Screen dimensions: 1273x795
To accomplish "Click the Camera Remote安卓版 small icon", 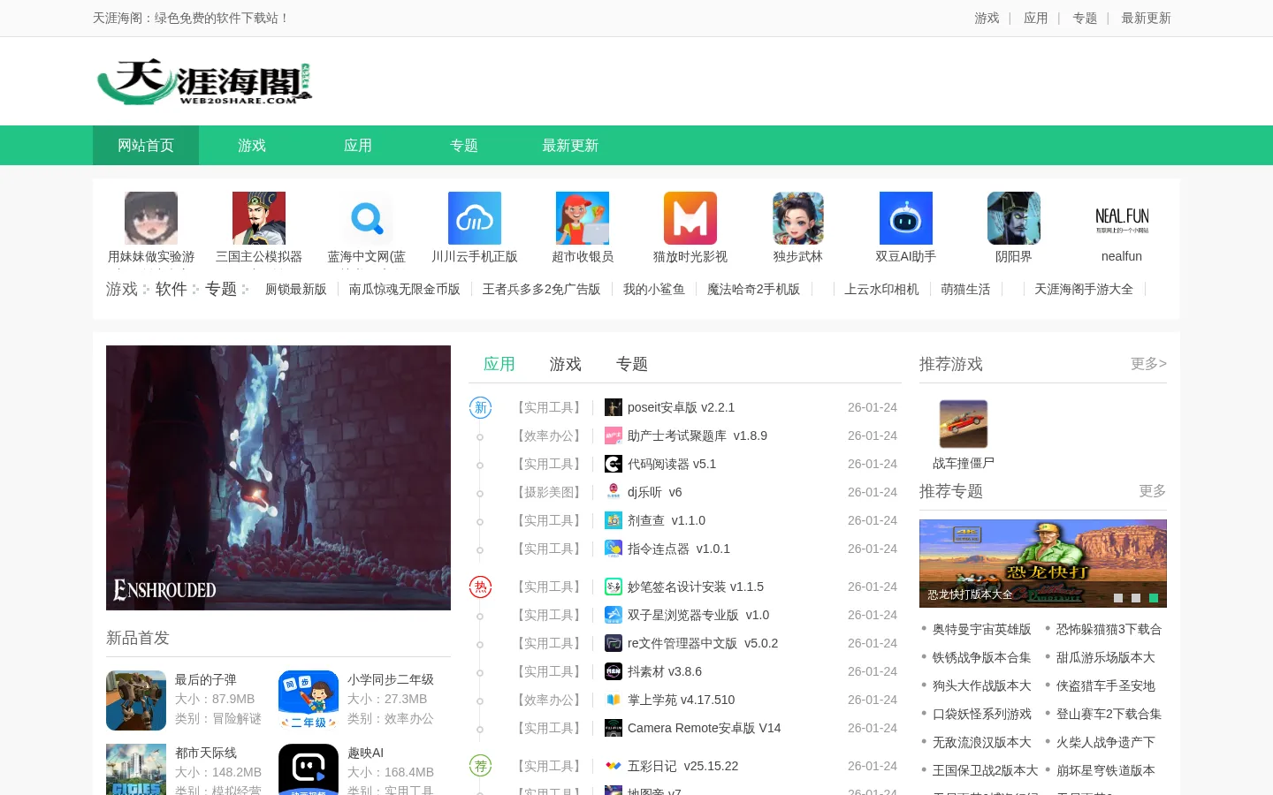I will (x=614, y=728).
